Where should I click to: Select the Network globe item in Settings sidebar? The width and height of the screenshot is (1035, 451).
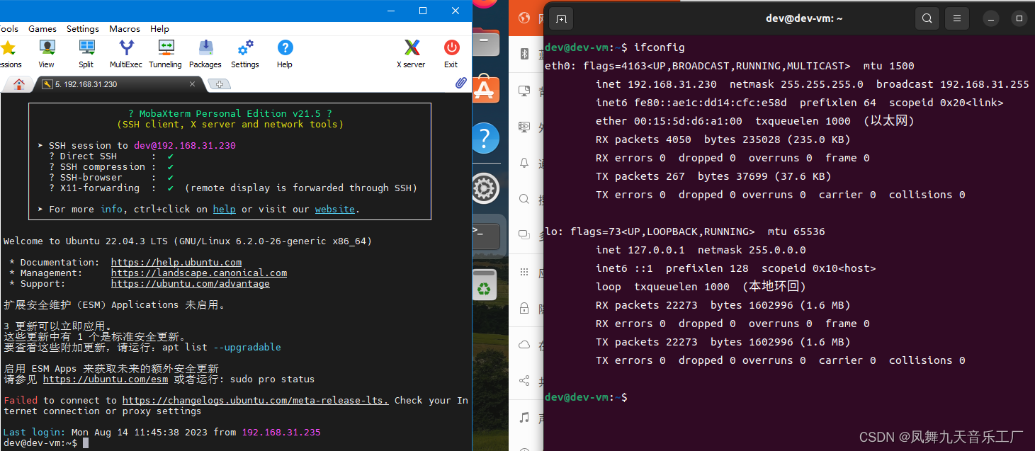tap(524, 18)
